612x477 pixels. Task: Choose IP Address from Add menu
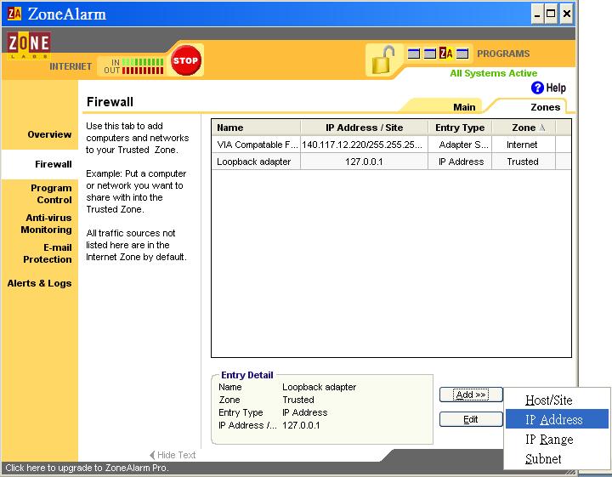pos(557,419)
